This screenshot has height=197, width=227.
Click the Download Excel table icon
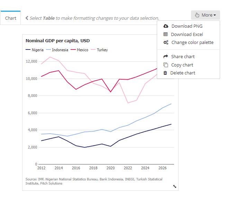pos(165,34)
